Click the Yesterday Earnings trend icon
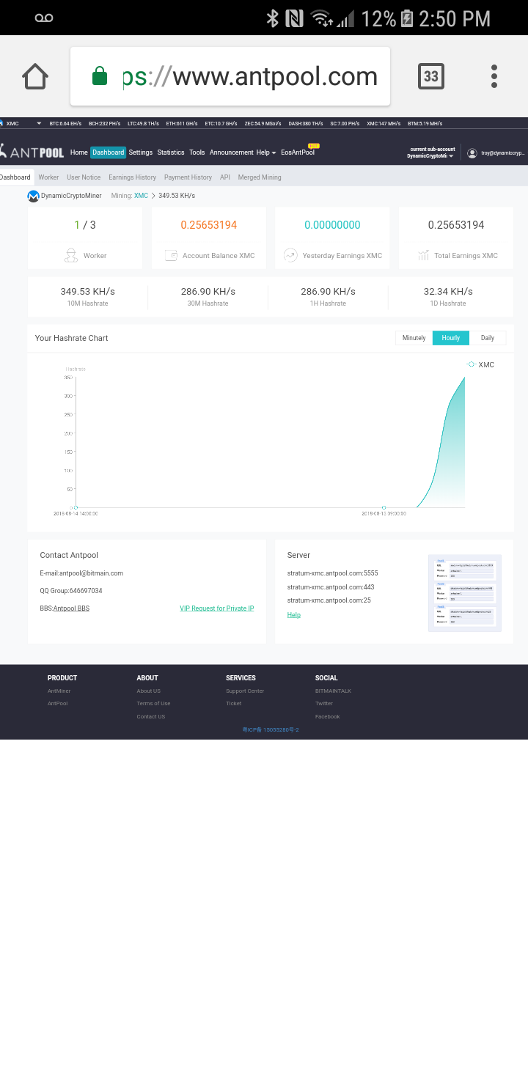The width and height of the screenshot is (528, 1085). coord(290,255)
